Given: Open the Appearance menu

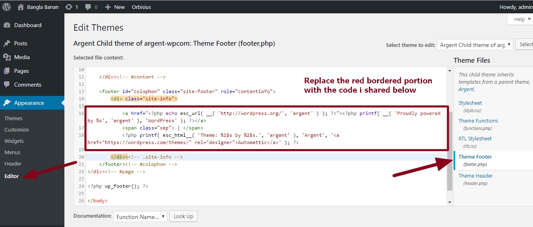Looking at the screenshot, I should [x=29, y=103].
